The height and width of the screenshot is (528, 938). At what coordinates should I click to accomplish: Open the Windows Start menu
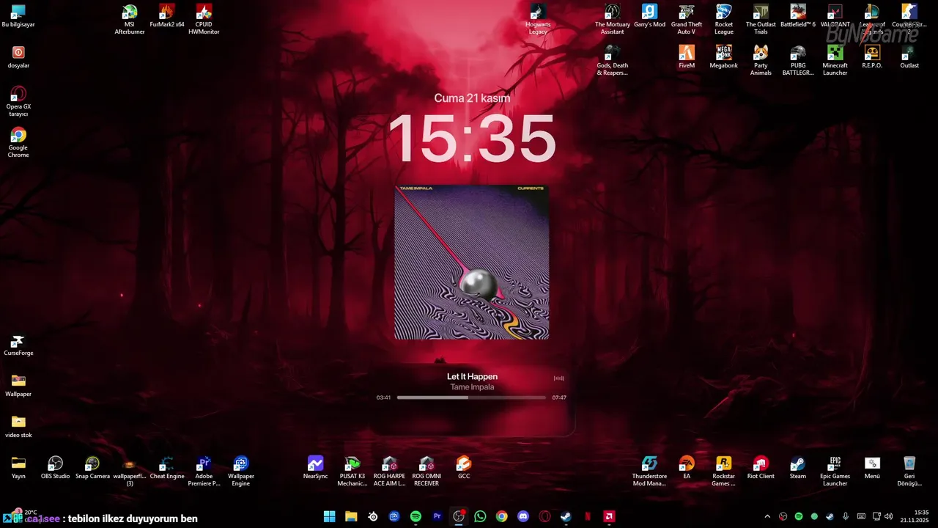tap(330, 516)
